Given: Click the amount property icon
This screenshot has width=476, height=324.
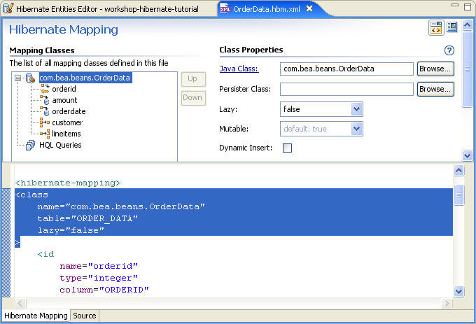Looking at the screenshot, I should pos(45,100).
